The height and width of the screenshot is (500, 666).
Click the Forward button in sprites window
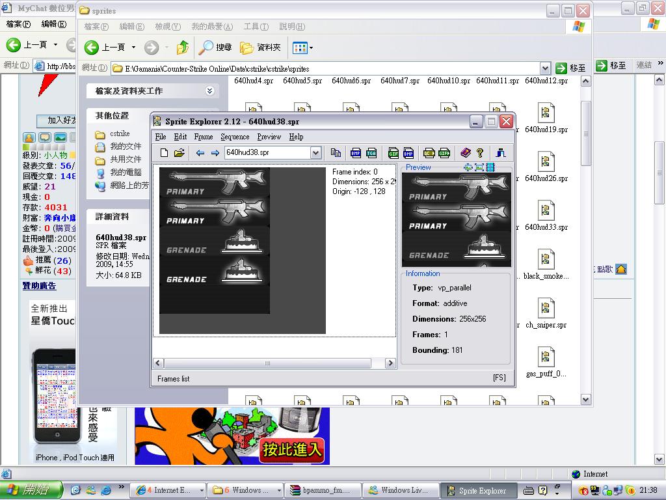click(151, 47)
